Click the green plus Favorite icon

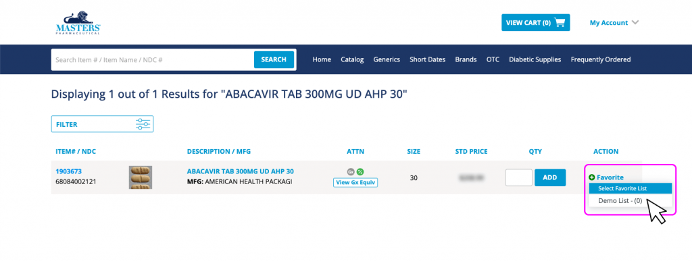point(592,177)
